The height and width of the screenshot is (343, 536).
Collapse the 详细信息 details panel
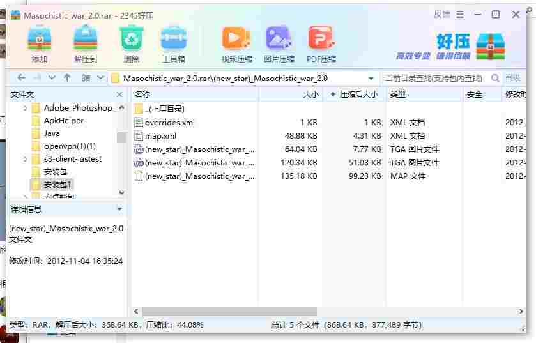(119, 209)
